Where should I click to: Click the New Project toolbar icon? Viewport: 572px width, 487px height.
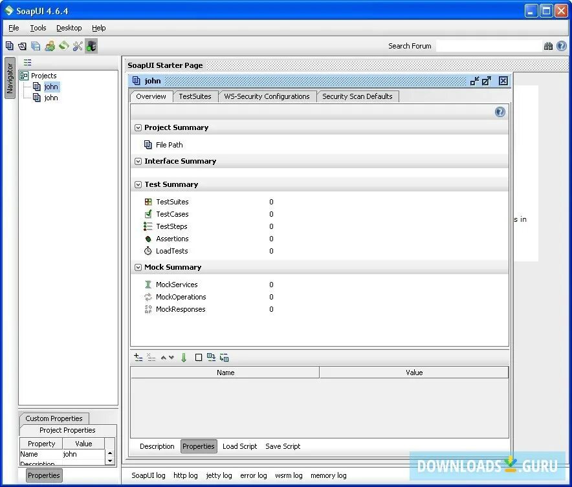(10, 46)
